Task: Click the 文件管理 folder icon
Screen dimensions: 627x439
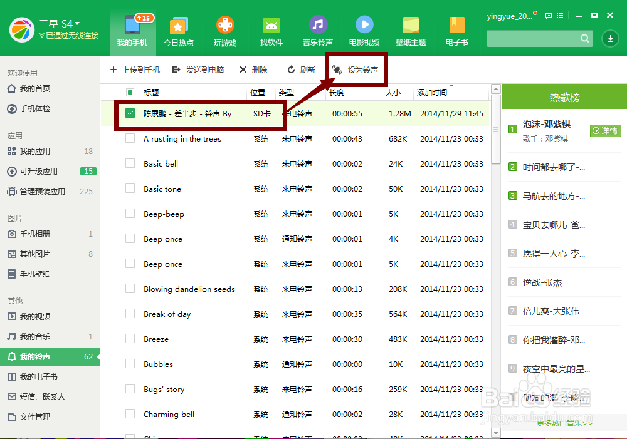Action: coord(12,416)
